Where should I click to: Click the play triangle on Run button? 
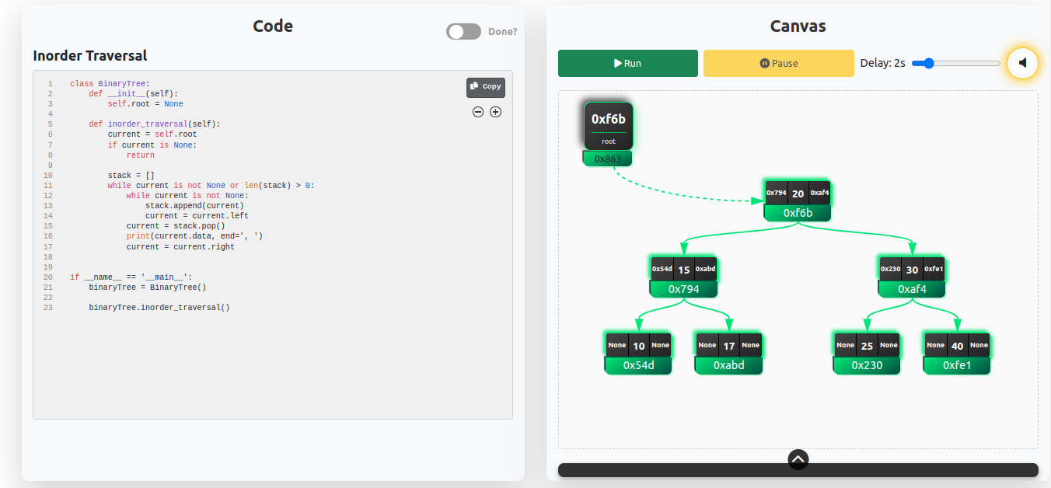pos(616,63)
